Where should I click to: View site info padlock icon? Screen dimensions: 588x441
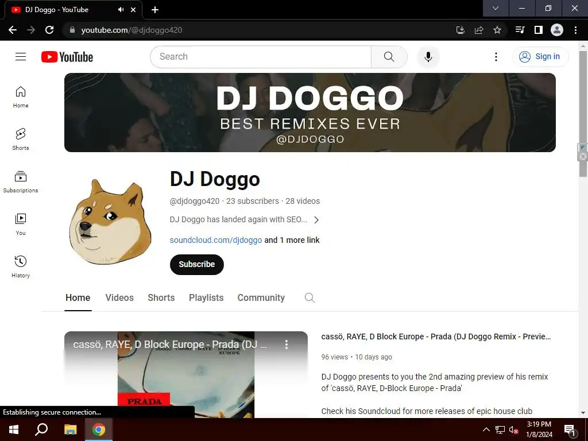(72, 30)
